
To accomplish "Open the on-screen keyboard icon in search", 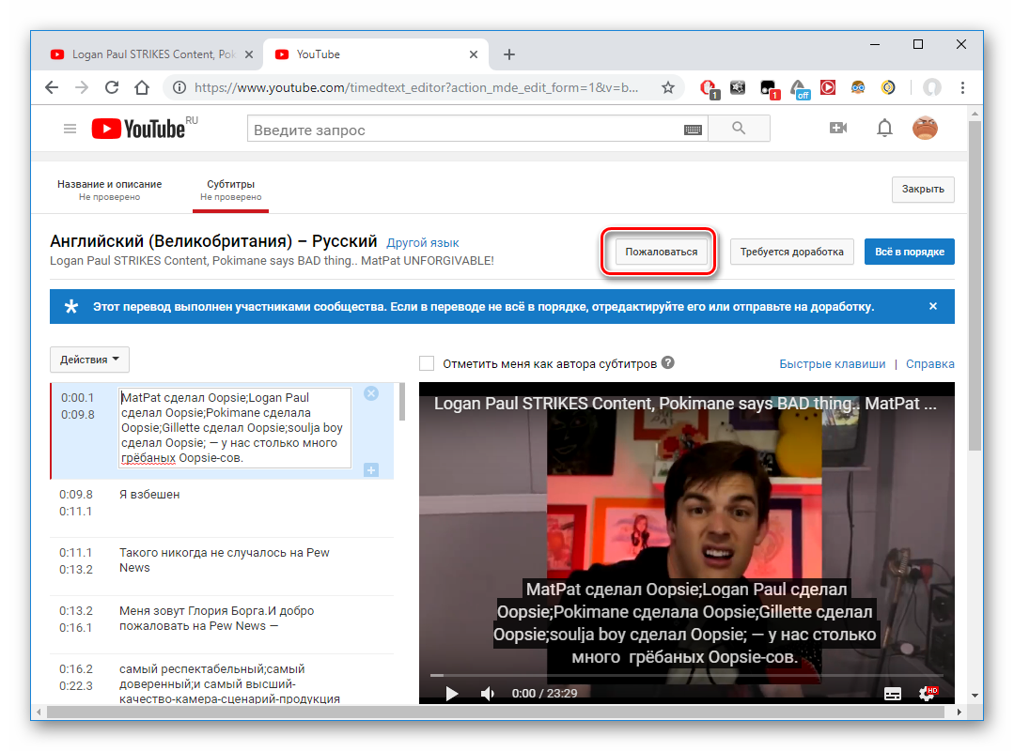I will (694, 130).
